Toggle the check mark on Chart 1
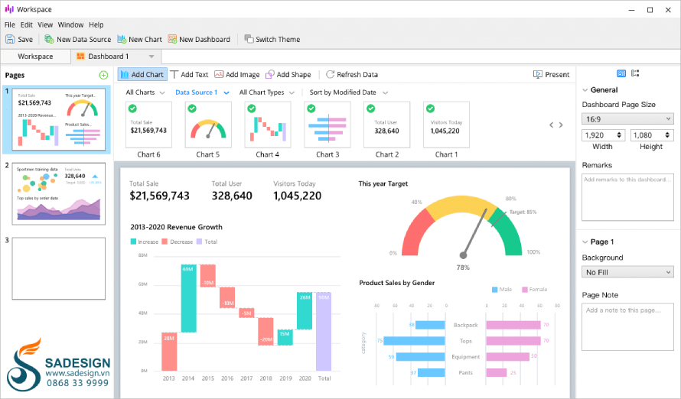The height and width of the screenshot is (399, 681). click(430, 109)
